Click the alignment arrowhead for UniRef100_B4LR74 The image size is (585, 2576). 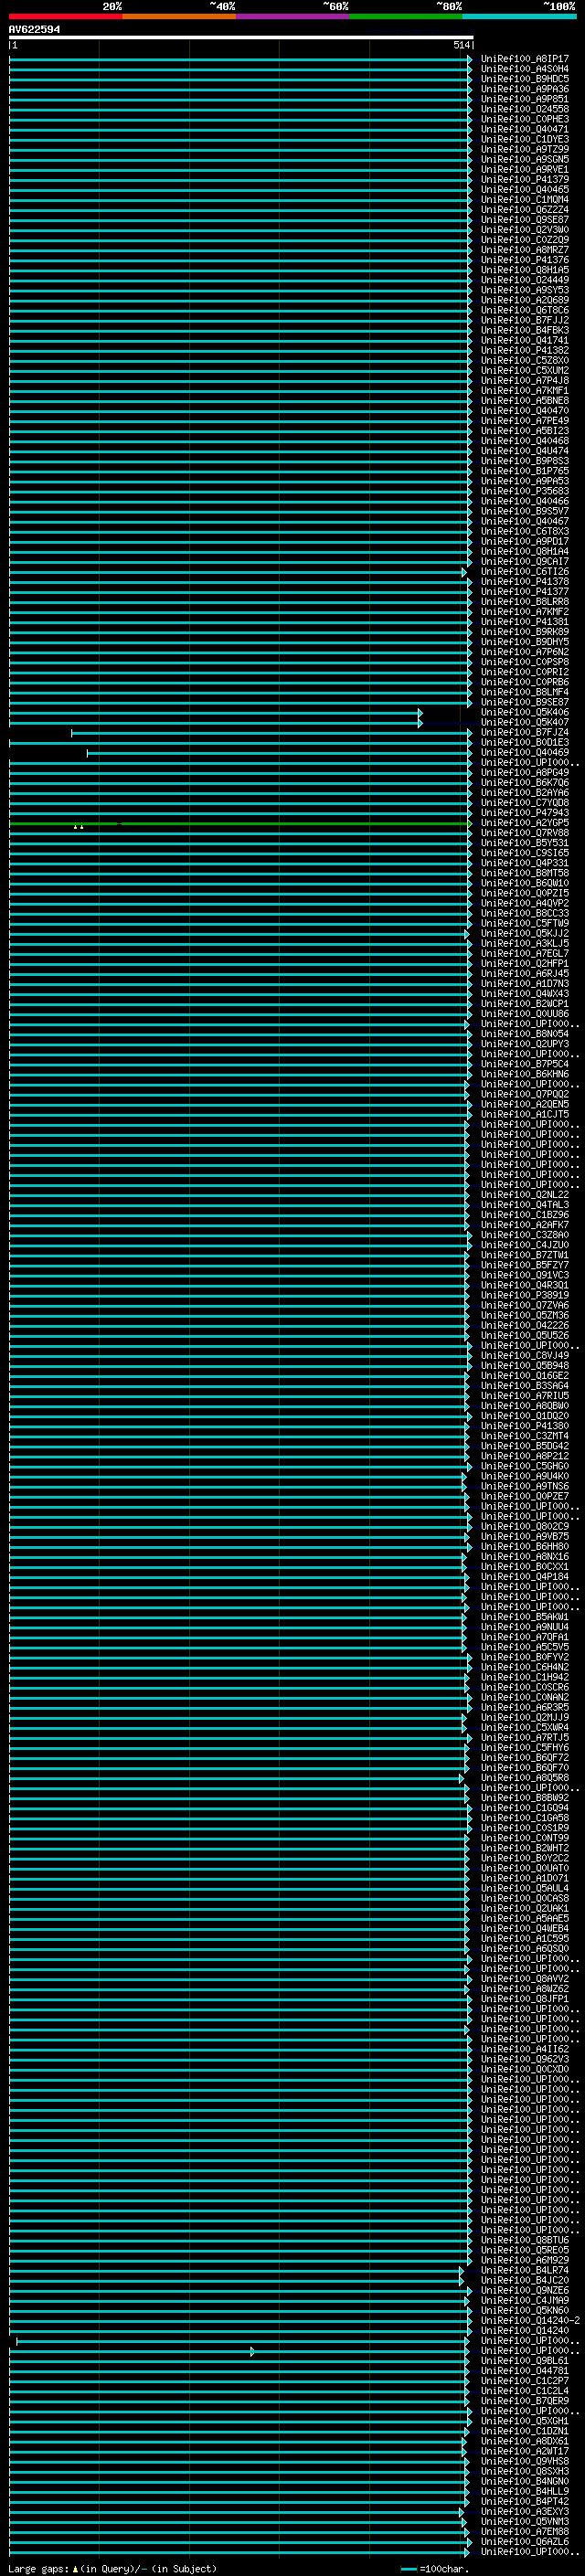(x=462, y=2270)
